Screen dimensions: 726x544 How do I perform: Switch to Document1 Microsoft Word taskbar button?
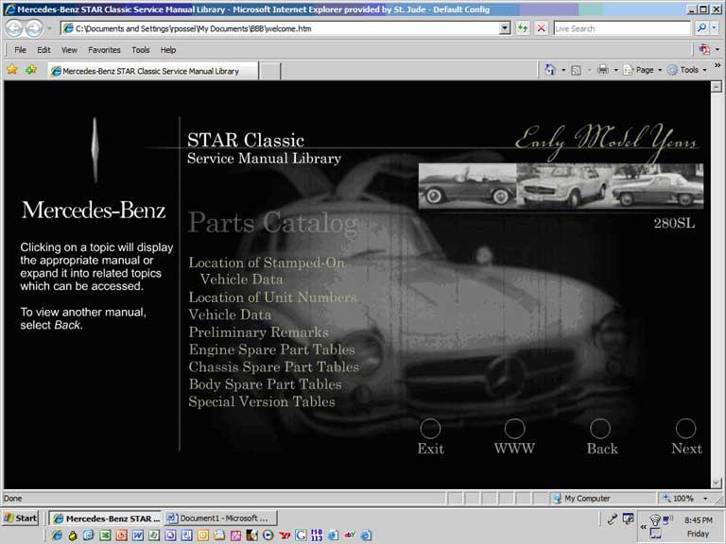(x=220, y=518)
